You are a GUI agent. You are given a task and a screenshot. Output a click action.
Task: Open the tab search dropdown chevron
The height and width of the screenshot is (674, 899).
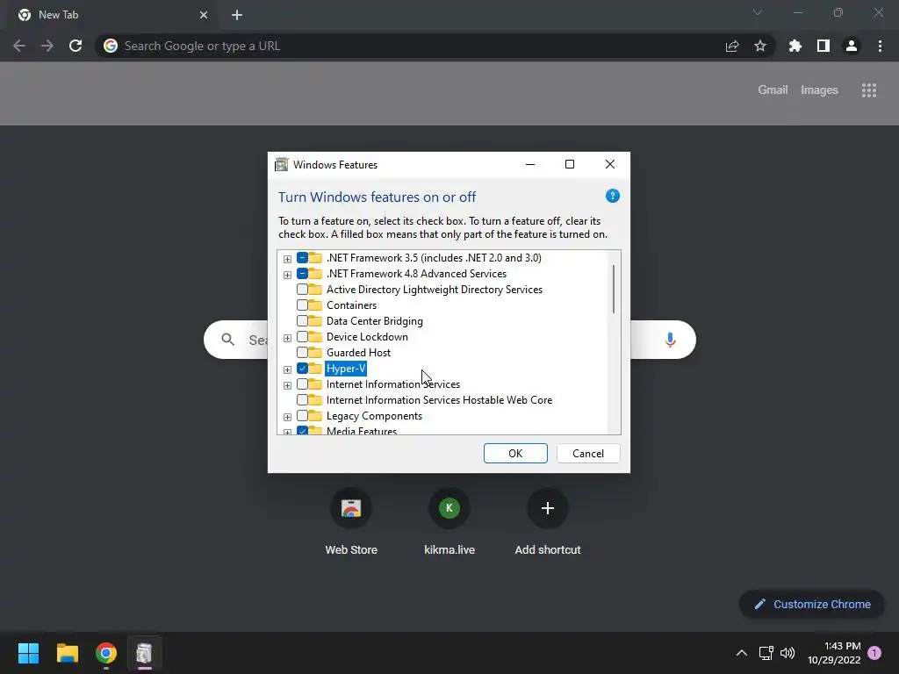pyautogui.click(x=758, y=12)
